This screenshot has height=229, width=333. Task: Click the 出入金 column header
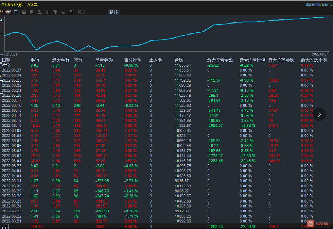(x=156, y=60)
